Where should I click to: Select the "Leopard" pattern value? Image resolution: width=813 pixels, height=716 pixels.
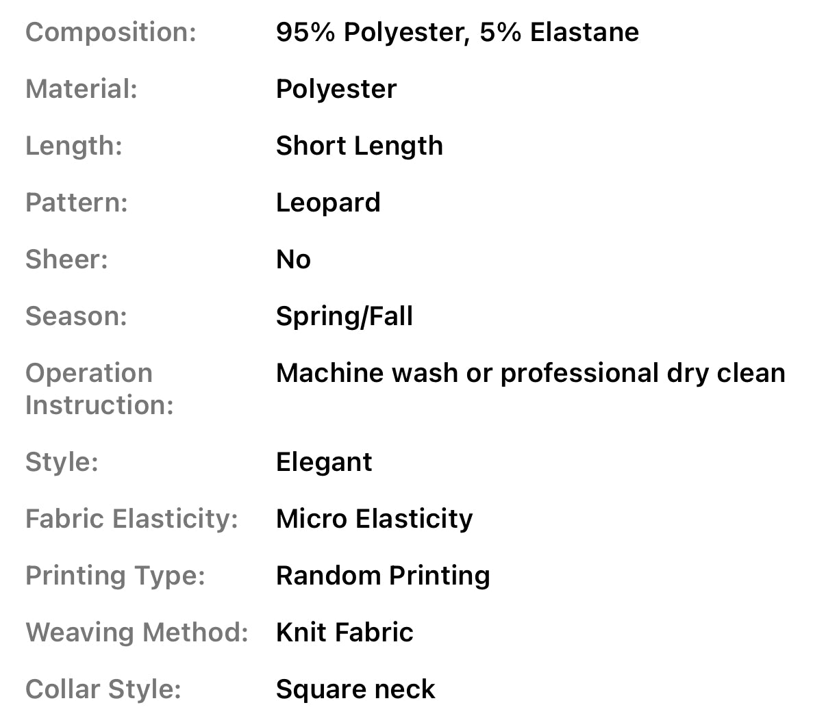[327, 203]
